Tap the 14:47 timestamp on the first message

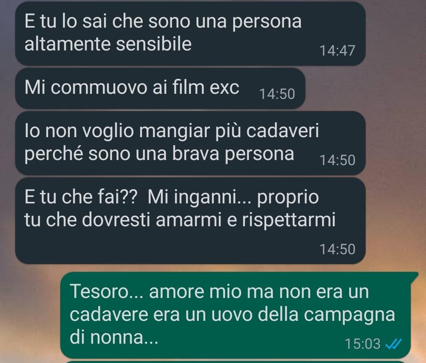click(x=337, y=50)
